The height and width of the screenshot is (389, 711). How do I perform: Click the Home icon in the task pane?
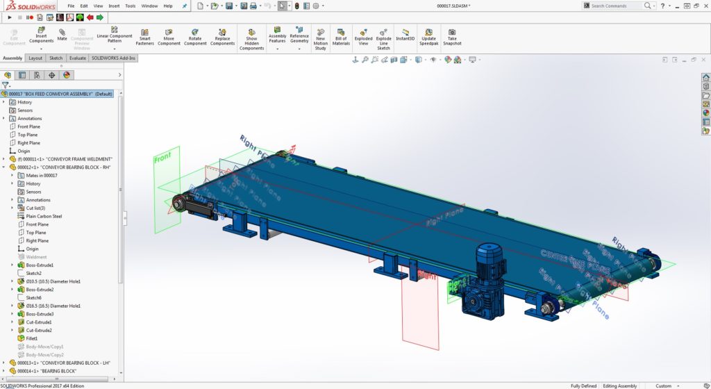[705, 78]
